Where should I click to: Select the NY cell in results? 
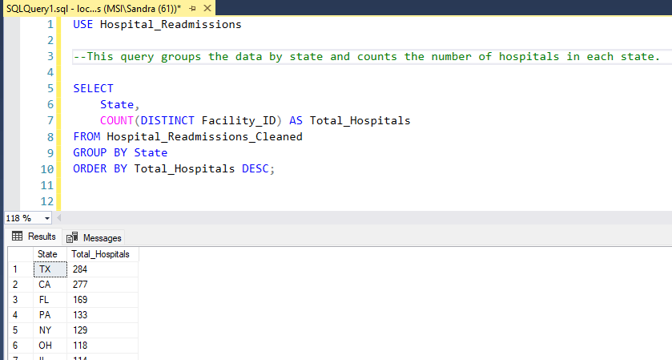(50, 330)
